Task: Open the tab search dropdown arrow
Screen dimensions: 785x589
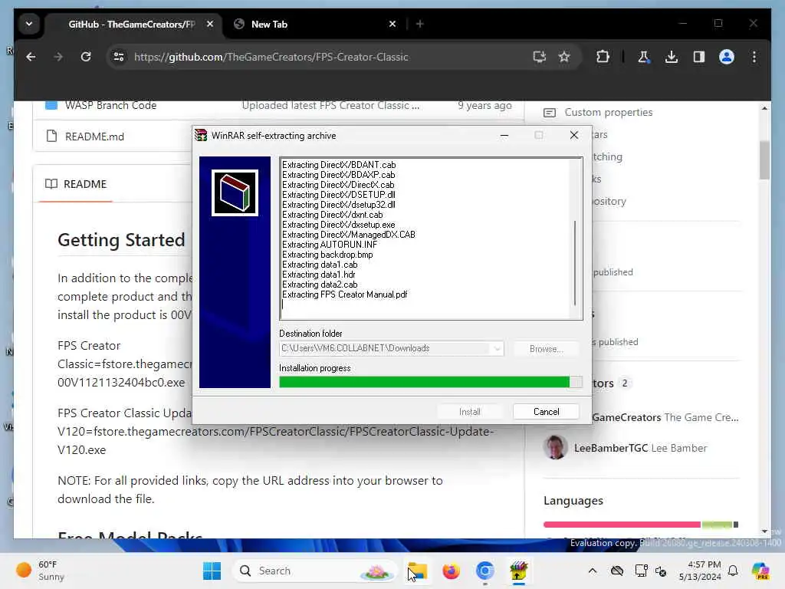Action: pyautogui.click(x=29, y=24)
